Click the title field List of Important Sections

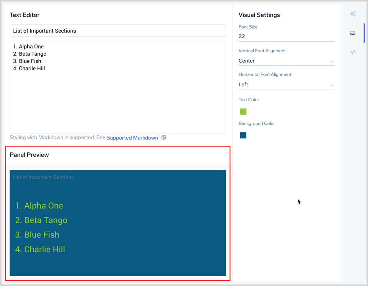click(117, 31)
